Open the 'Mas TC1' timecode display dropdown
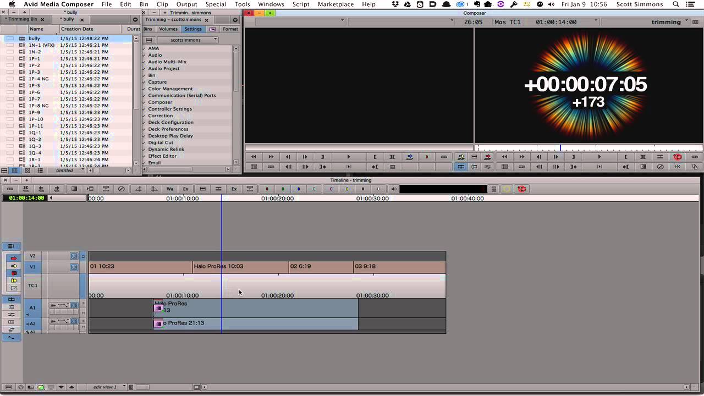Viewport: 704px width, 396px height. tap(545, 22)
